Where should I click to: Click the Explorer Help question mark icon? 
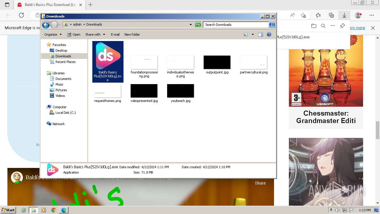pos(269,34)
